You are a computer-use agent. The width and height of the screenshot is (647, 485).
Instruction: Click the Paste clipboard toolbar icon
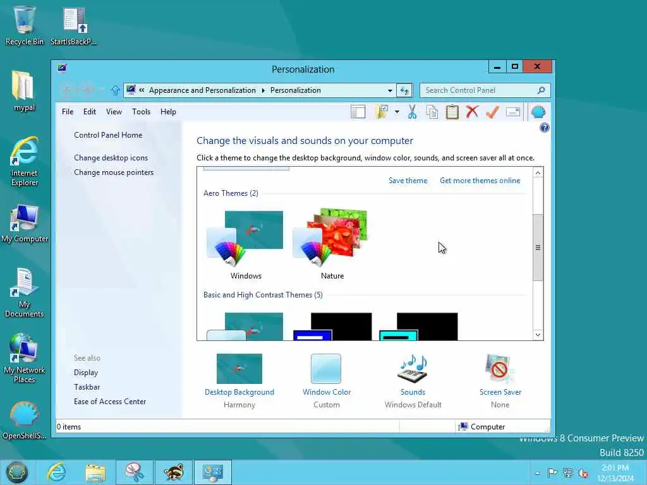tap(452, 112)
